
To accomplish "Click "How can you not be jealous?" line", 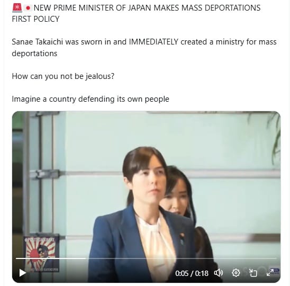I will pos(63,76).
